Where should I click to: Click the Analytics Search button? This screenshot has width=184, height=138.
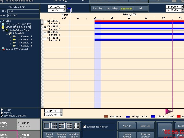coord(74,135)
